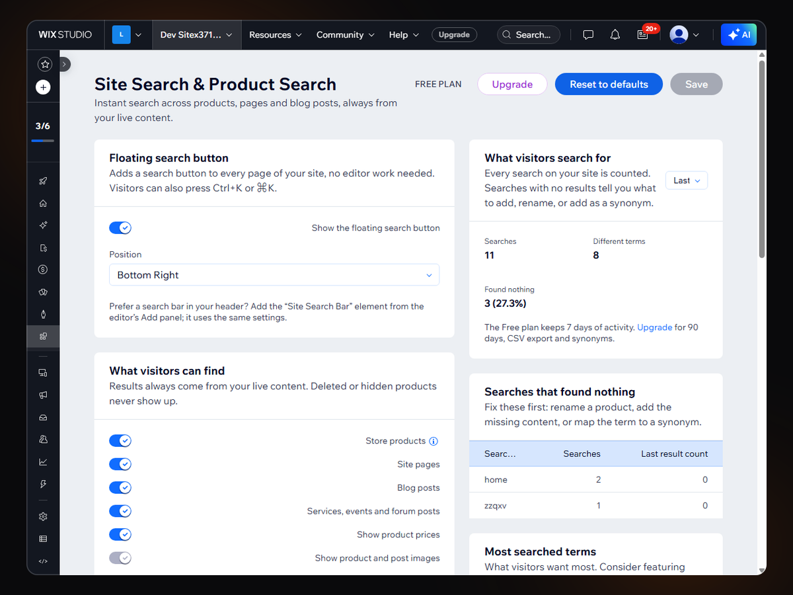Toggle Site pages search switch
The image size is (793, 595).
tap(120, 464)
